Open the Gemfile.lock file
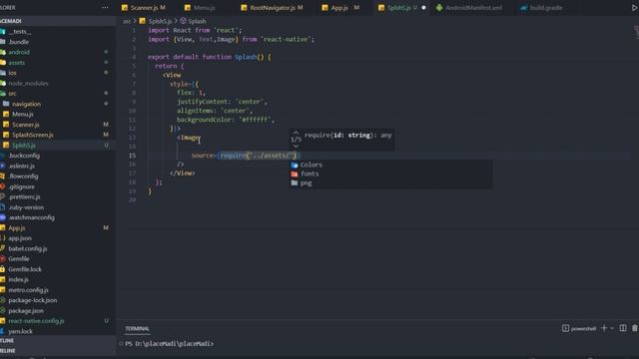This screenshot has height=359, width=639. tap(24, 269)
